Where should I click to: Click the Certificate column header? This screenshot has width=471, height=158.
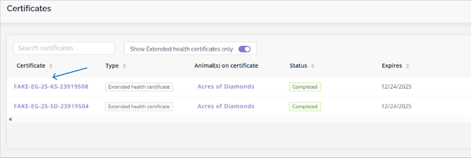(31, 66)
